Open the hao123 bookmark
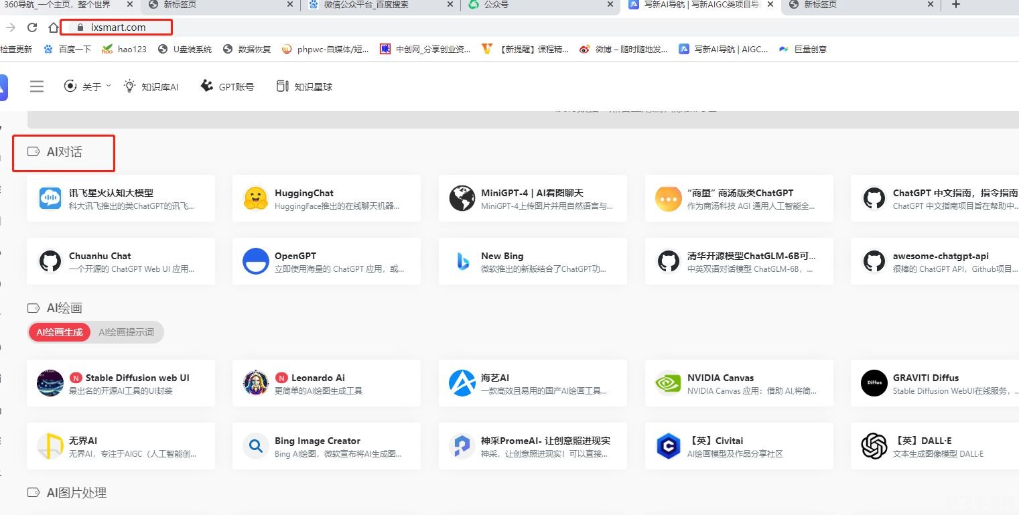Image resolution: width=1019 pixels, height=515 pixels. 125,48
